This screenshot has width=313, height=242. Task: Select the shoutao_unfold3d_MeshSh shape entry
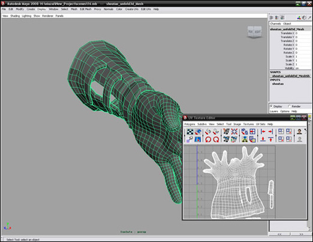pyautogui.click(x=291, y=76)
